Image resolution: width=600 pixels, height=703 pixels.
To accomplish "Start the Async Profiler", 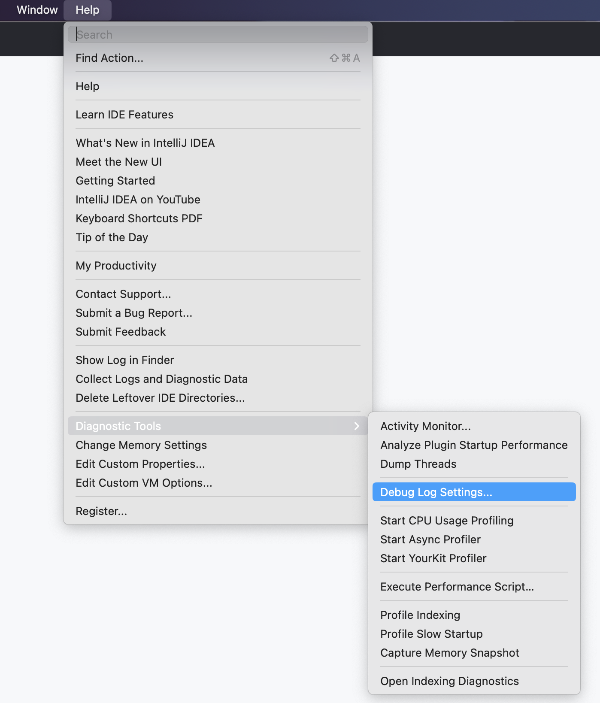I will (x=430, y=539).
